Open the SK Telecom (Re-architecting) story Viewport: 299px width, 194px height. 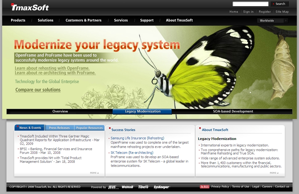pos(132,153)
